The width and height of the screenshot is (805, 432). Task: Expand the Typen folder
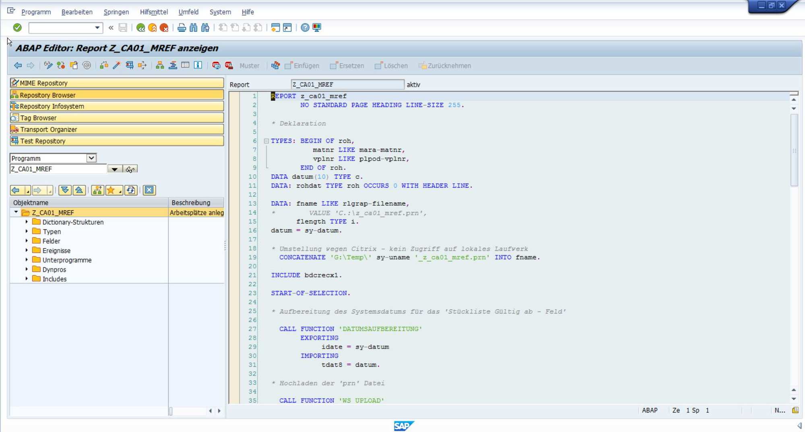click(27, 231)
